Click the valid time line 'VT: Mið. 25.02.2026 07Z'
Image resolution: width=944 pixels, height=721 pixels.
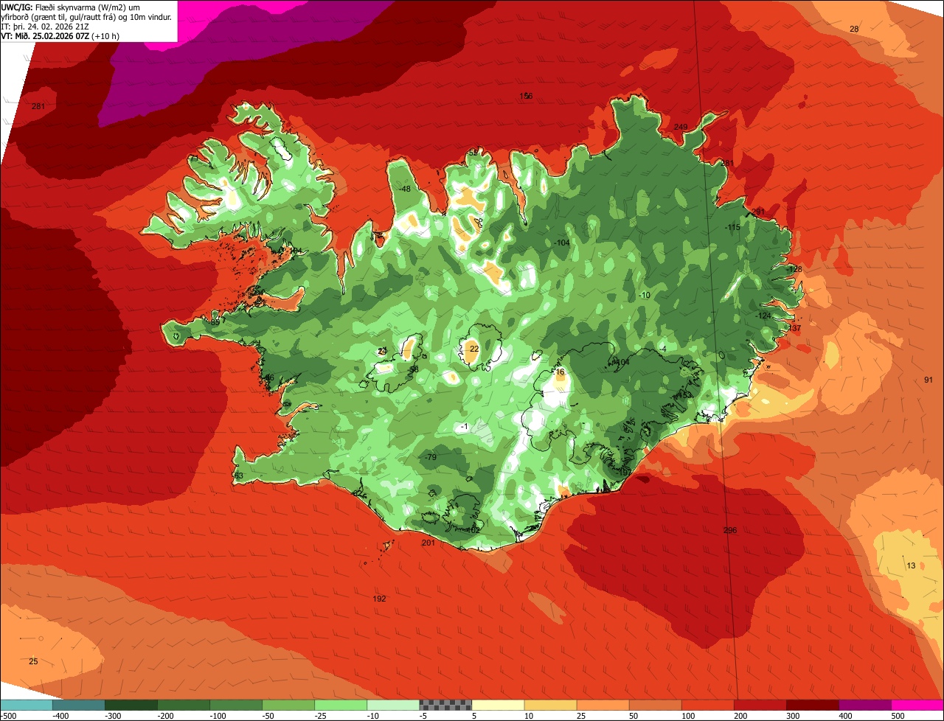pyautogui.click(x=45, y=35)
